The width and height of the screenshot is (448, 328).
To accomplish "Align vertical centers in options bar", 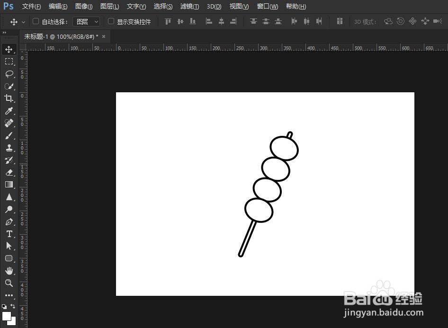I will tap(180, 21).
